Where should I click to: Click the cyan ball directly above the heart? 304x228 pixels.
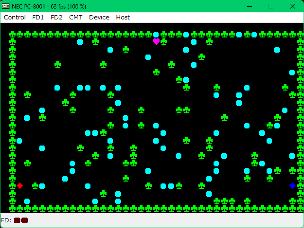point(156,35)
